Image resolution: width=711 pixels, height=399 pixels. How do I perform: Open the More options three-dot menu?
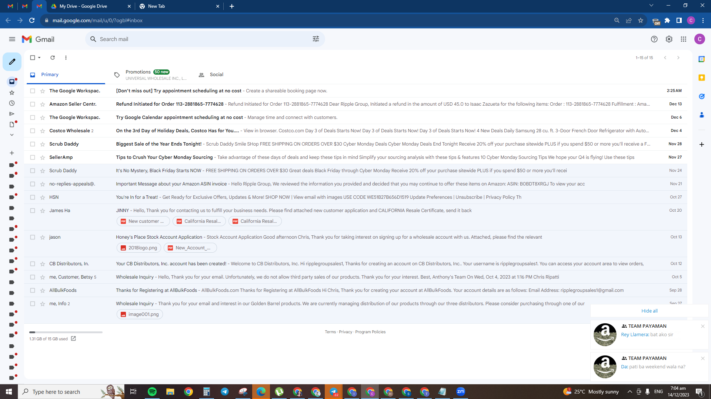click(x=66, y=58)
